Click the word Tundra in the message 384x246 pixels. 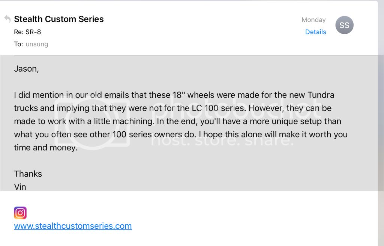point(321,95)
